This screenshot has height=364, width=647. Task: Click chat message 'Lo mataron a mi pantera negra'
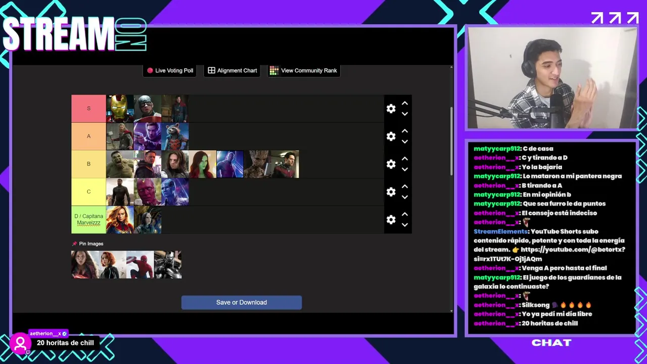pyautogui.click(x=572, y=176)
